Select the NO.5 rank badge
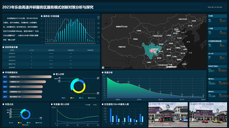Screen dimensions: 229x128 5,97
